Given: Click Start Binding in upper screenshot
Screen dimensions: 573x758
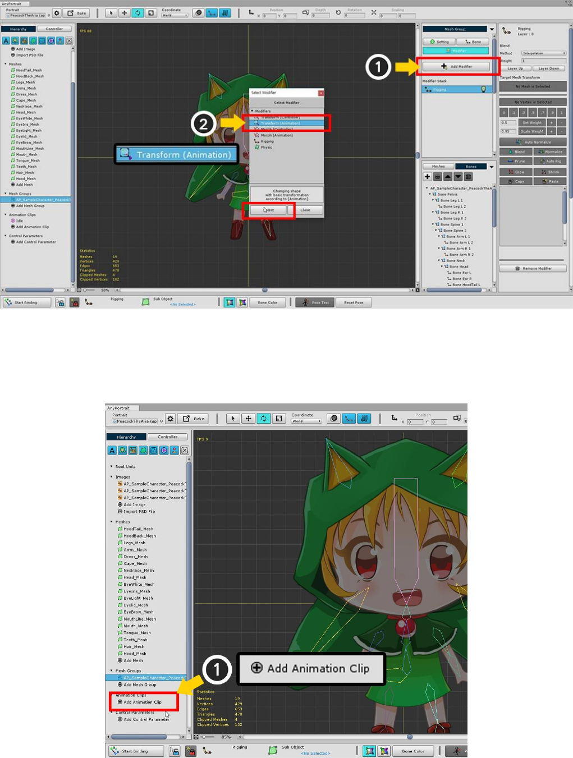Looking at the screenshot, I should (26, 302).
